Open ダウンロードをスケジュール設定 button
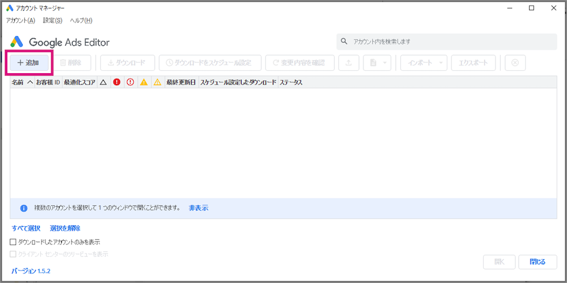 [x=210, y=62]
